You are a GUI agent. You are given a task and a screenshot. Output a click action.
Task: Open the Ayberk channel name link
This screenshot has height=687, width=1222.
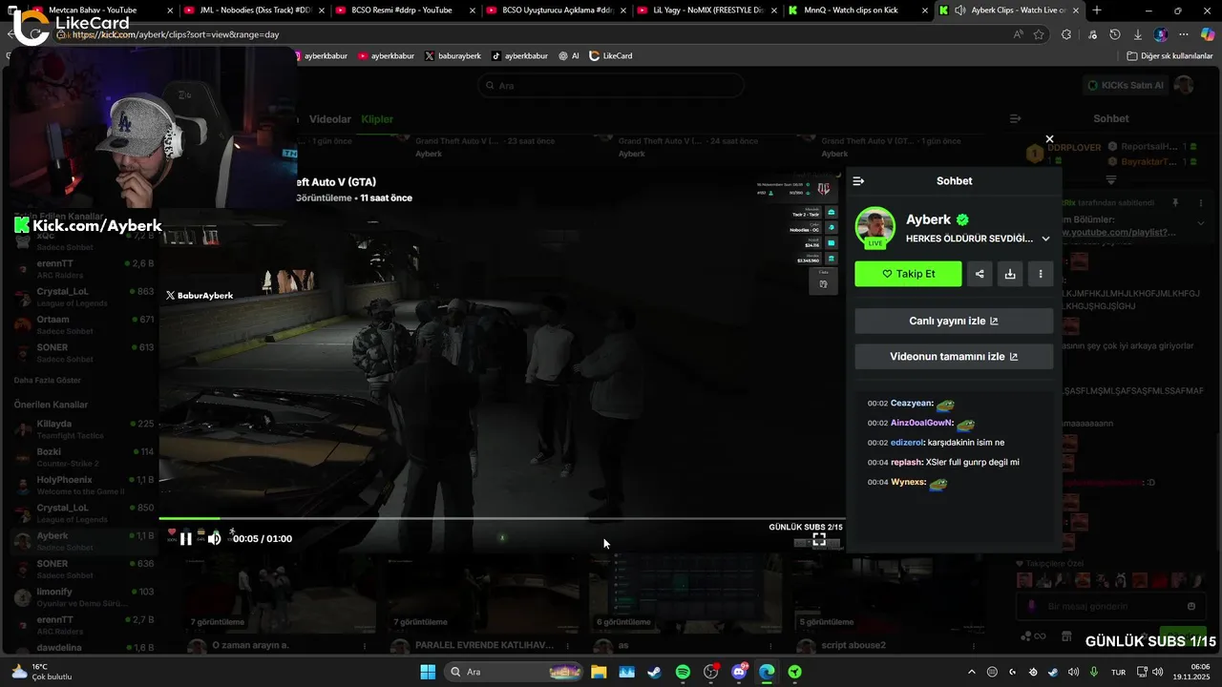tap(929, 219)
